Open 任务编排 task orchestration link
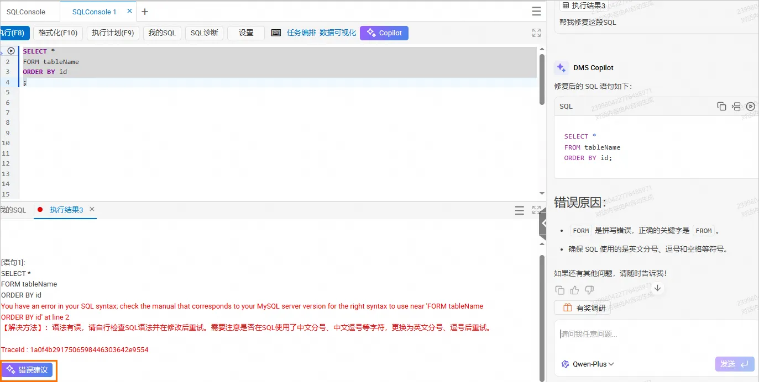Screen dimensions: 759x382 (x=301, y=33)
